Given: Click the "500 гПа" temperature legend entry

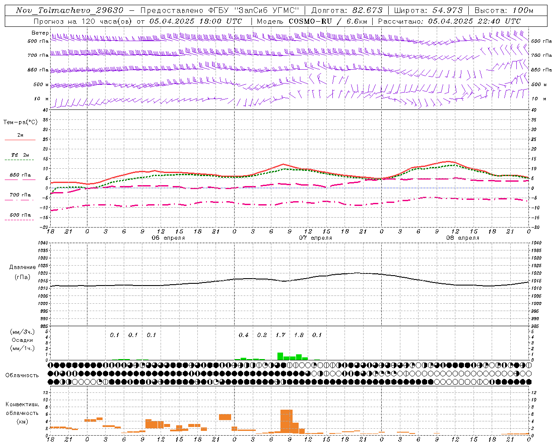Looking at the screenshot, I should (x=20, y=215).
